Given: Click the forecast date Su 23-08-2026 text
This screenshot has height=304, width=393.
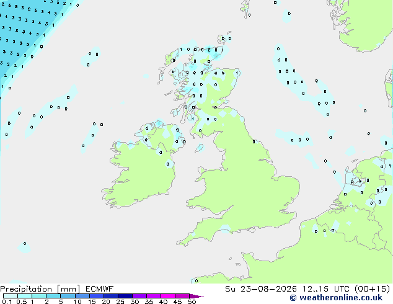Looking at the screenshot, I should point(261,289).
